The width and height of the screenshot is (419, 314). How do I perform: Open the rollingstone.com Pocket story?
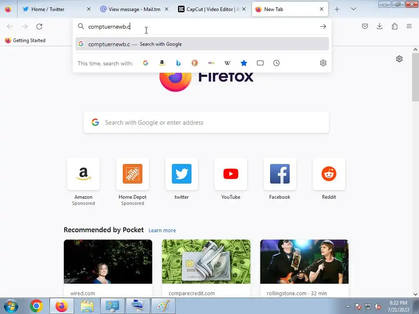[x=304, y=268]
